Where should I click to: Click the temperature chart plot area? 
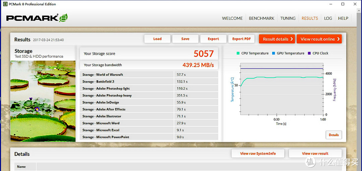[x=282, y=89]
